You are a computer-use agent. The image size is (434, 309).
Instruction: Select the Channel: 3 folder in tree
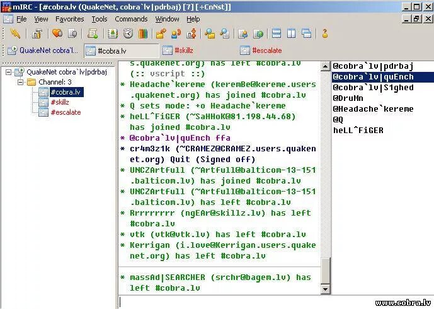coord(55,82)
